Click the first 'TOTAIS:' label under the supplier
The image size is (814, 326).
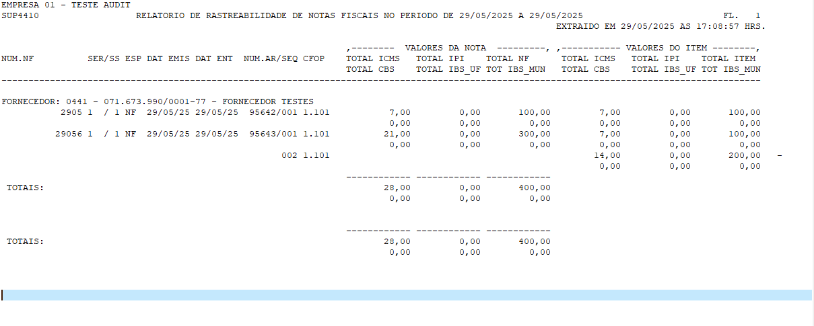coord(26,188)
